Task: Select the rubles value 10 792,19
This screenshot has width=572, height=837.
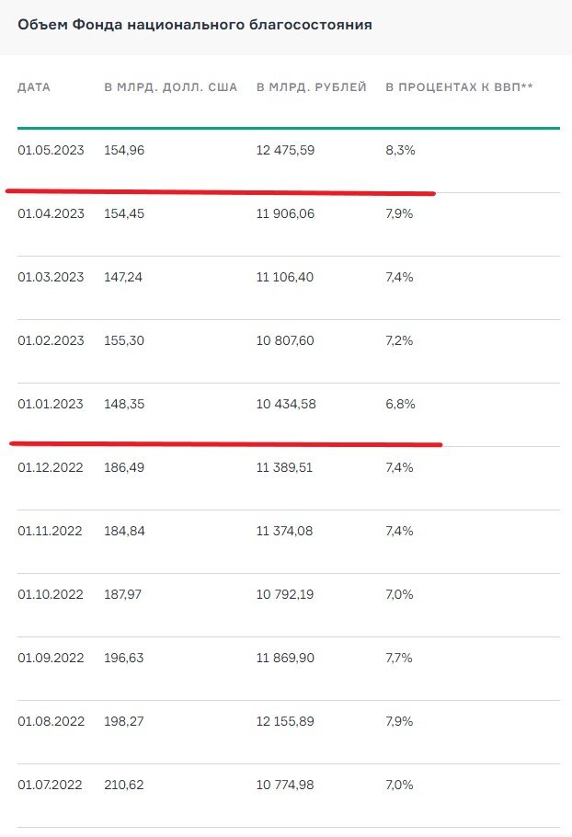Action: pyautogui.click(x=285, y=595)
